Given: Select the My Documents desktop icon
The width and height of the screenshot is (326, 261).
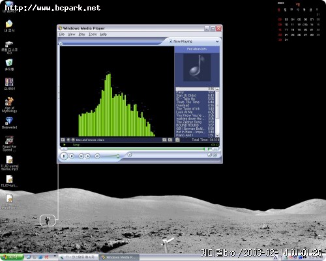Looking at the screenshot, I should point(9,26).
